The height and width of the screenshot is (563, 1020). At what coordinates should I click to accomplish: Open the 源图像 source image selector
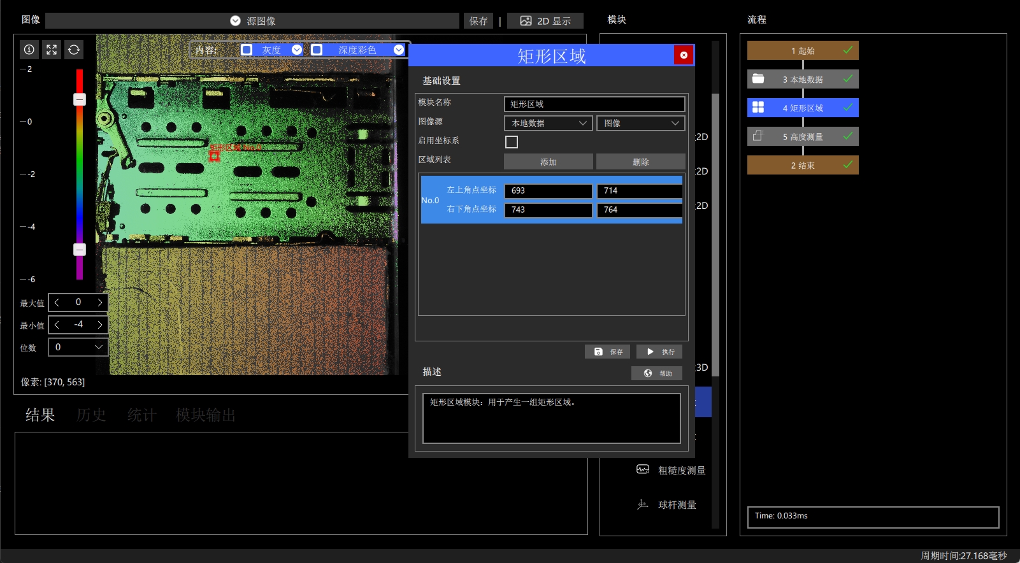[x=252, y=21]
